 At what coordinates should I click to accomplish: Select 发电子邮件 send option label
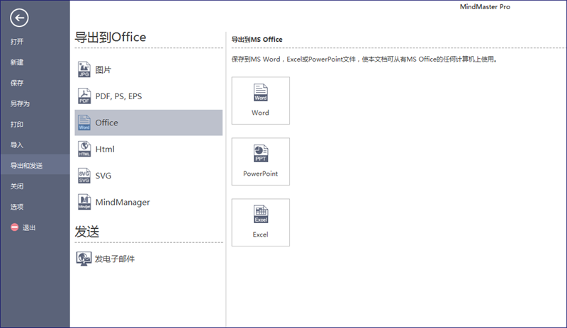(115, 259)
